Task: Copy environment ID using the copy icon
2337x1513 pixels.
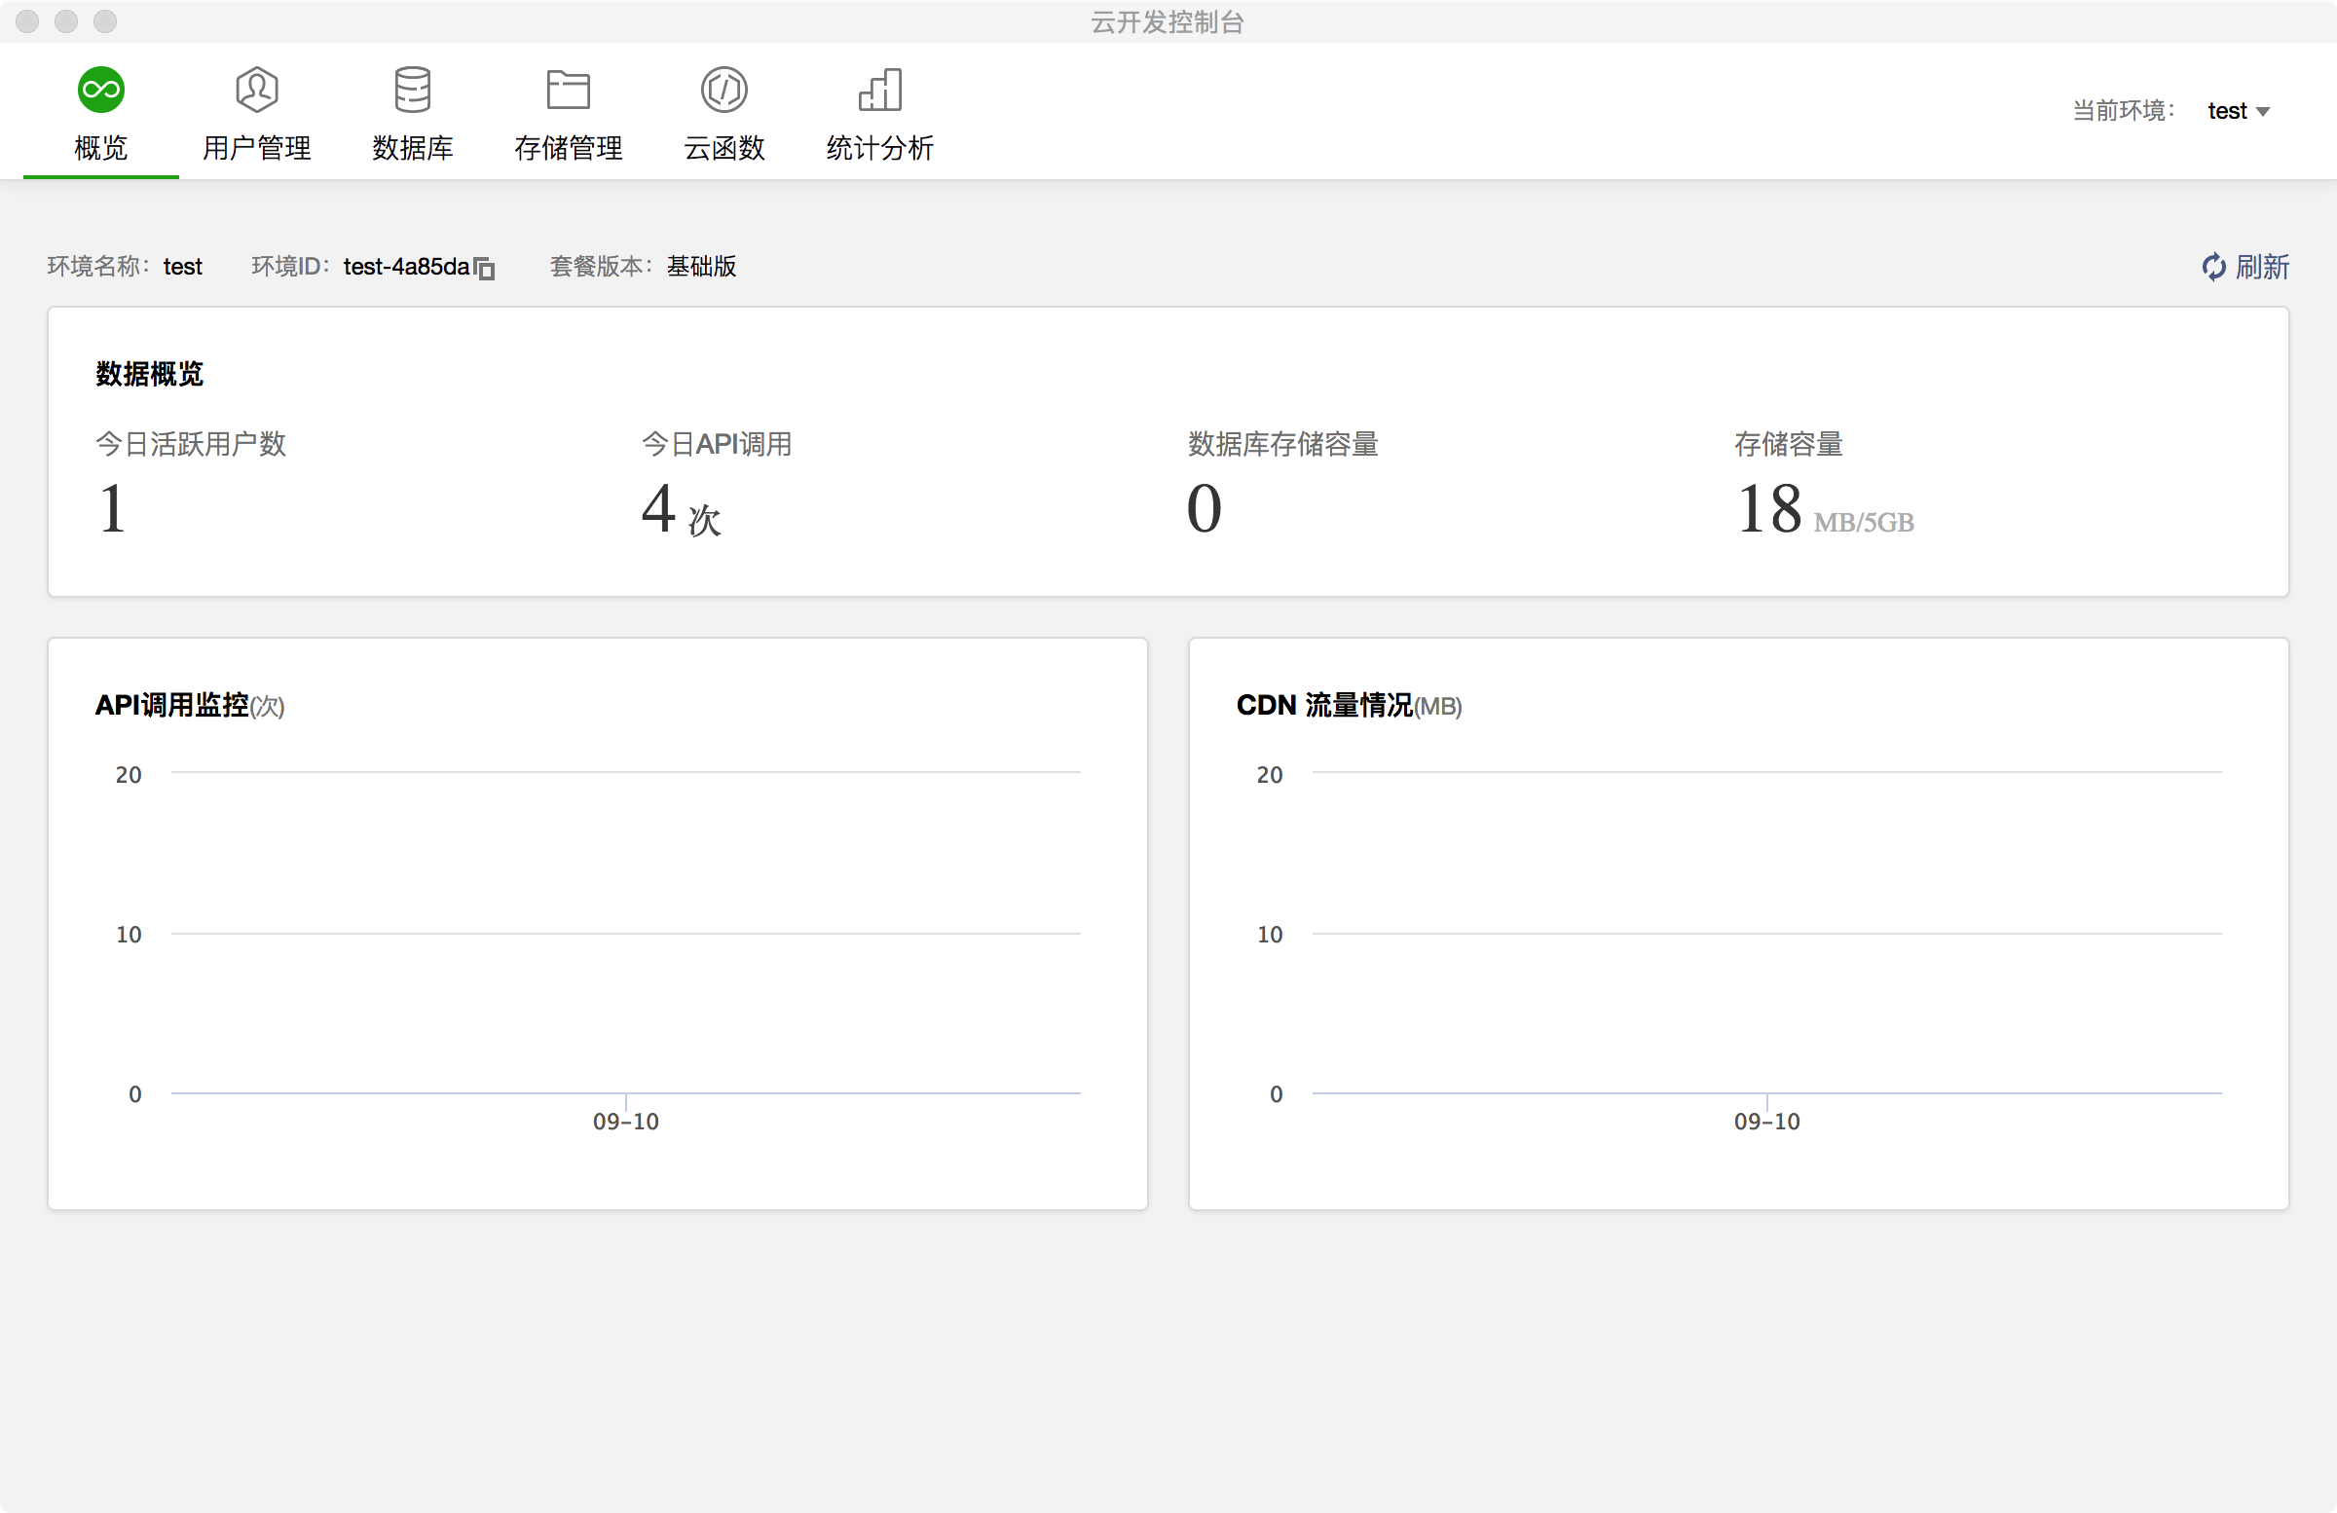Action: click(x=485, y=268)
